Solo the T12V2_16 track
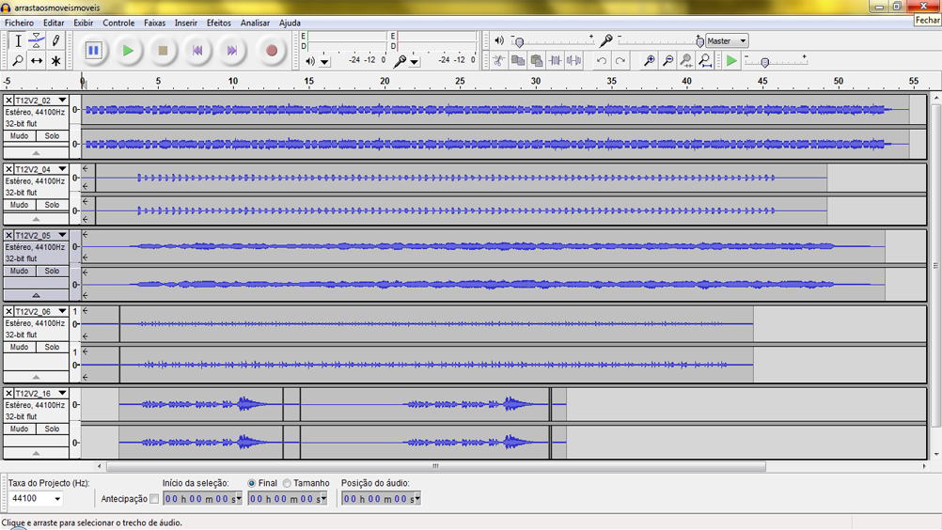This screenshot has height=530, width=942. pyautogui.click(x=52, y=429)
